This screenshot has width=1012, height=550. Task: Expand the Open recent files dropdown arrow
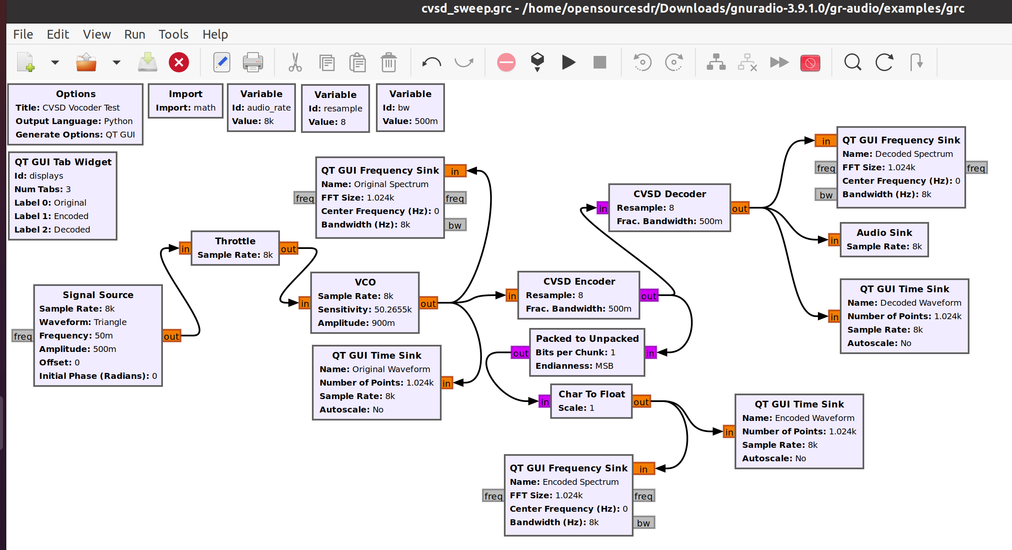click(117, 63)
